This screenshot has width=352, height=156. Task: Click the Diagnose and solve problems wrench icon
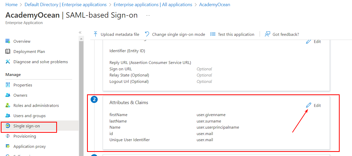(8, 62)
